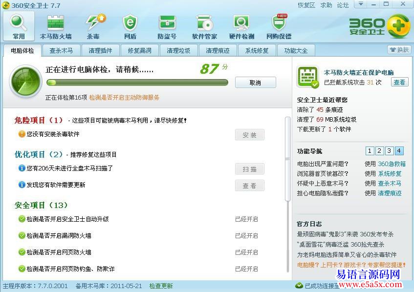Switch to the 功能大全 tab

296,50
